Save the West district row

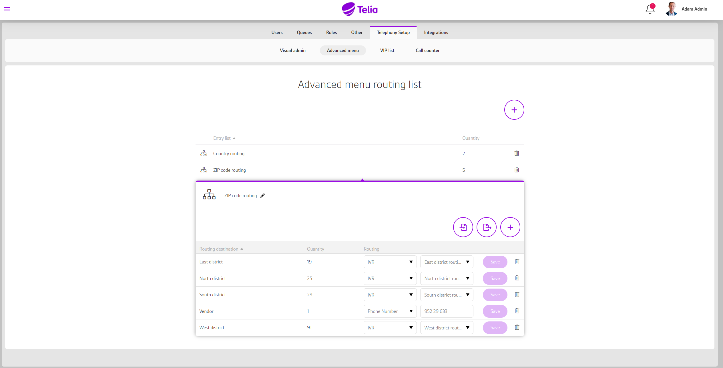coord(495,327)
